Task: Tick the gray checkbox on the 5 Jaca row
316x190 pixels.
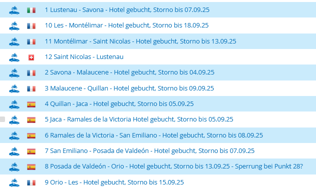Action: tap(3, 119)
